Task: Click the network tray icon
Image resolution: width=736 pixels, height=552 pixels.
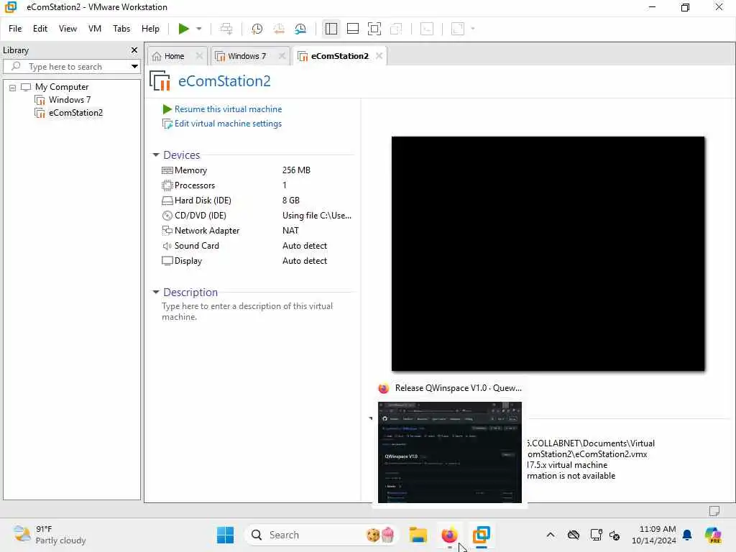Action: coord(596,535)
